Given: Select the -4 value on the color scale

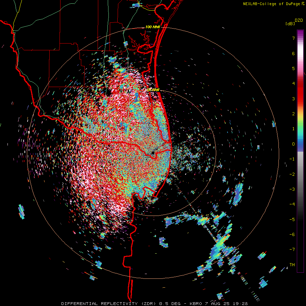Looking at the screenshot, I should coord(292,204).
